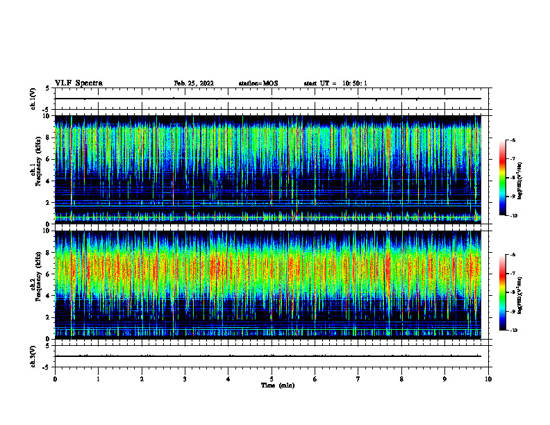550x425 pixels.
Task: Click the 'station=MOS' header label
Action: [x=258, y=83]
